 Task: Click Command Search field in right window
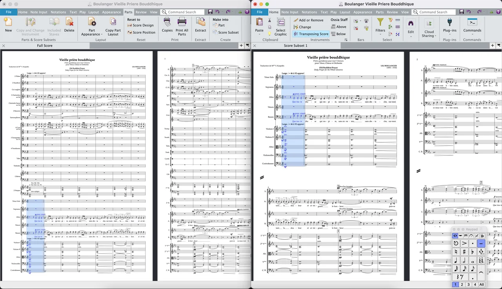click(x=433, y=12)
